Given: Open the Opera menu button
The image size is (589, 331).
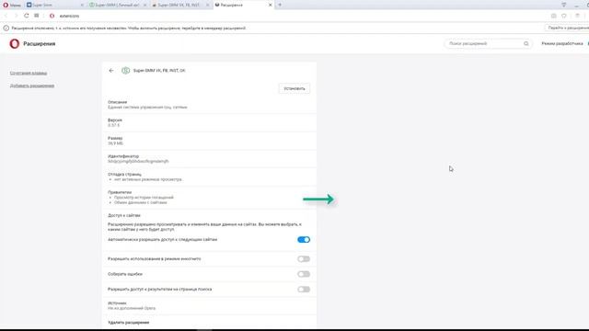Looking at the screenshot, I should (12, 5).
